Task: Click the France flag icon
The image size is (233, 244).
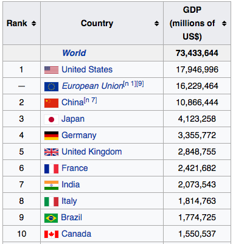Action: coord(51,169)
